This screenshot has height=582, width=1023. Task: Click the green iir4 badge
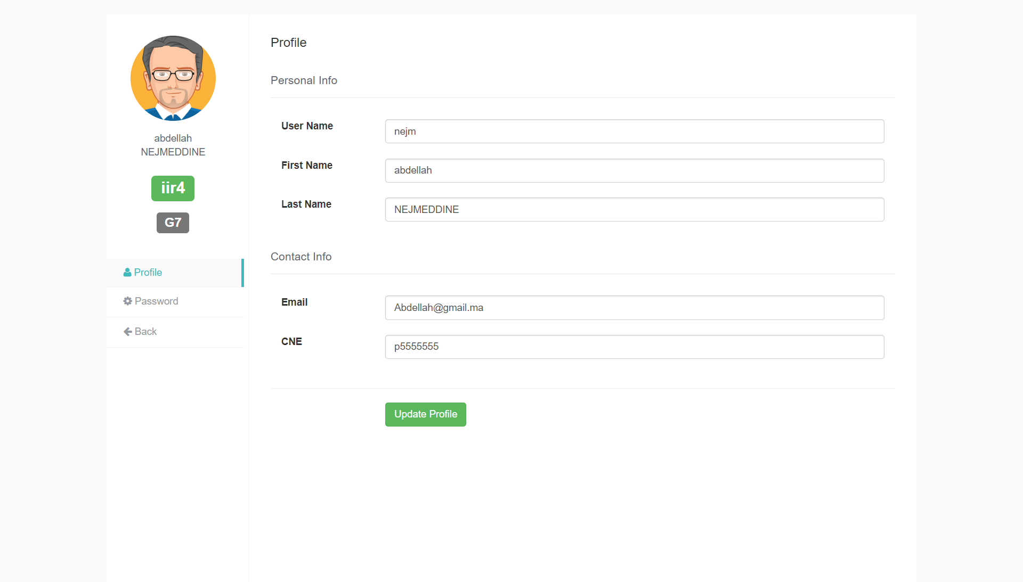coord(173,188)
